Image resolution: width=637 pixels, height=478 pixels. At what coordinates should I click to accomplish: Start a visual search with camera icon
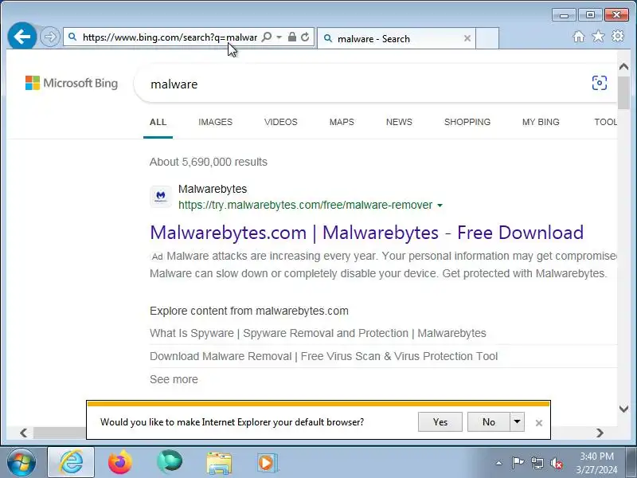(600, 83)
